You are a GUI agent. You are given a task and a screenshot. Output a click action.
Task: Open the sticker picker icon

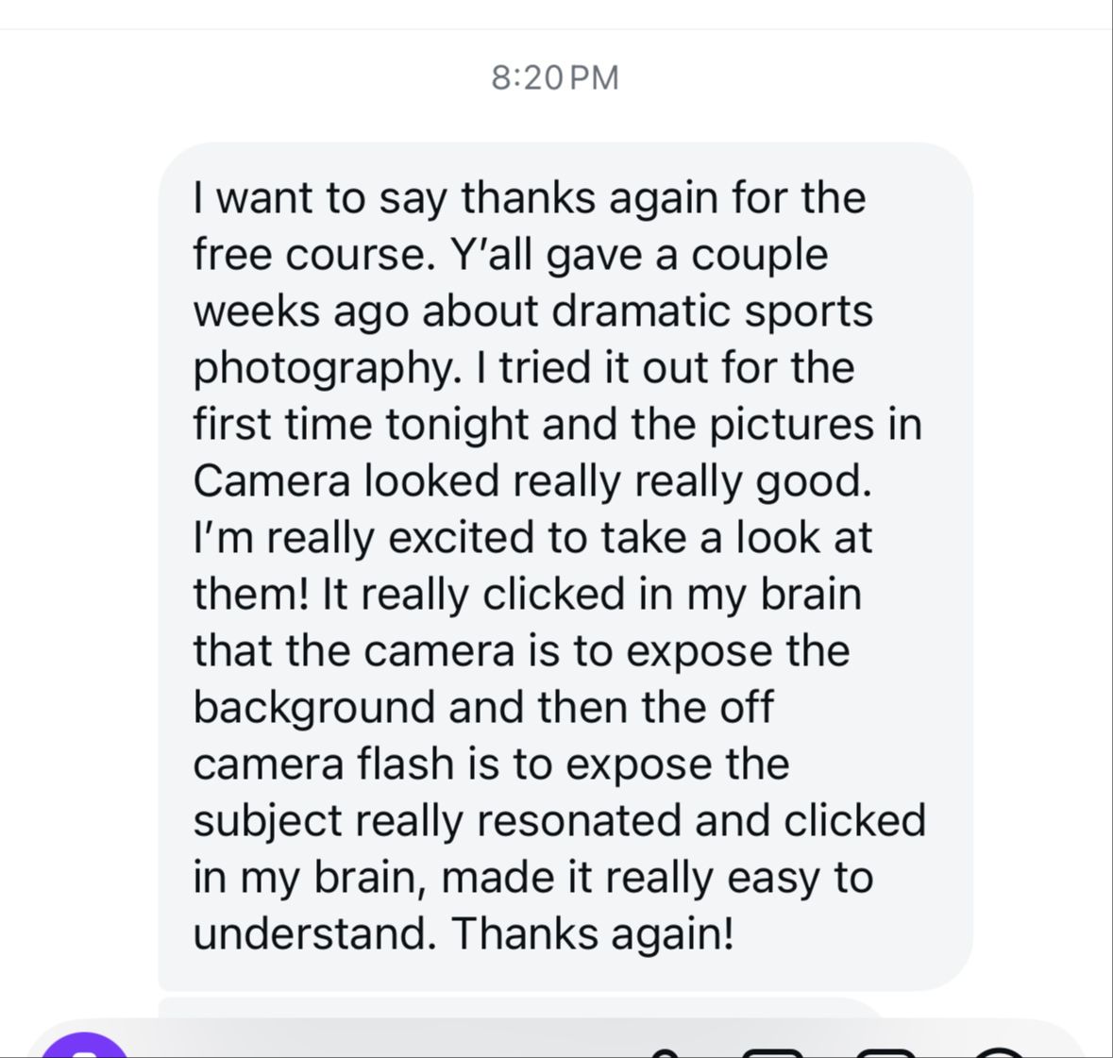pyautogui.click(x=885, y=1052)
